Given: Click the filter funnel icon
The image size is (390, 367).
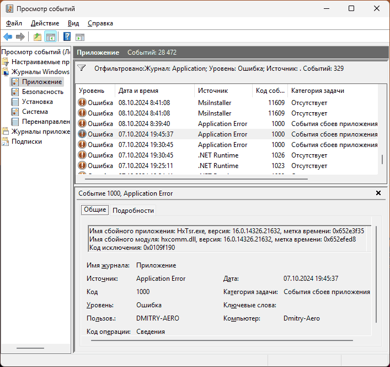Looking at the screenshot, I should pos(82,68).
